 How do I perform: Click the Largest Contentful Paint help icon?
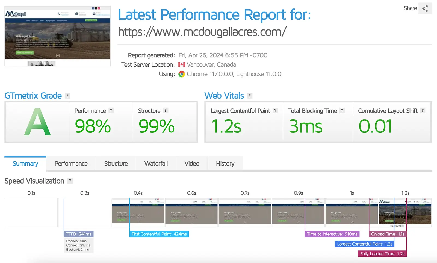click(275, 111)
